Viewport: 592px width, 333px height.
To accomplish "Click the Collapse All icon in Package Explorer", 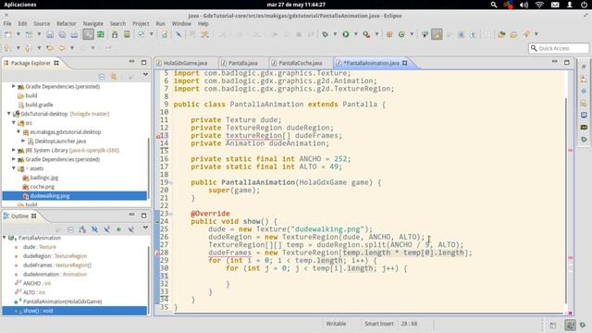I will (102, 77).
